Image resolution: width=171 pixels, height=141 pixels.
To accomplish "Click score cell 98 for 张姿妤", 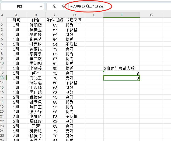I will [x=55, y=112].
